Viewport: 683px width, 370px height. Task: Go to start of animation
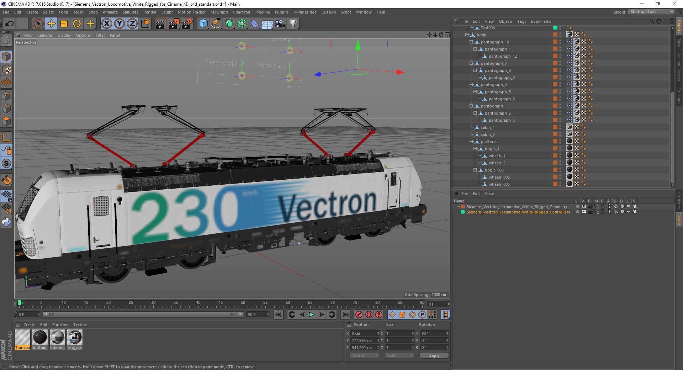[279, 314]
